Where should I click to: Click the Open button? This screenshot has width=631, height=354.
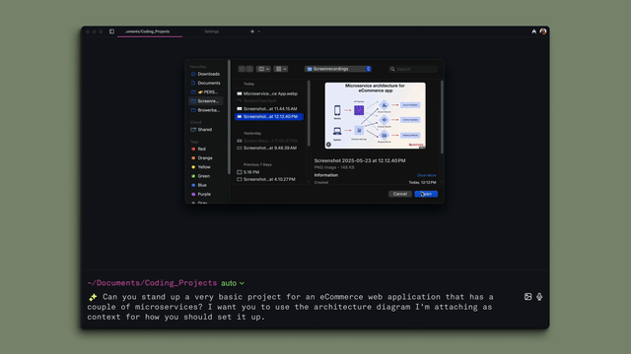(426, 194)
